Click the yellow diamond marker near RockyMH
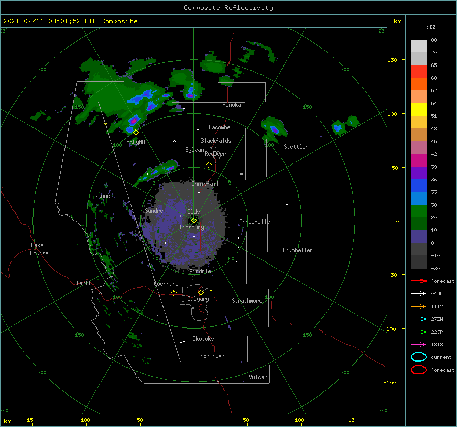This screenshot has width=457, height=427. coord(136,133)
